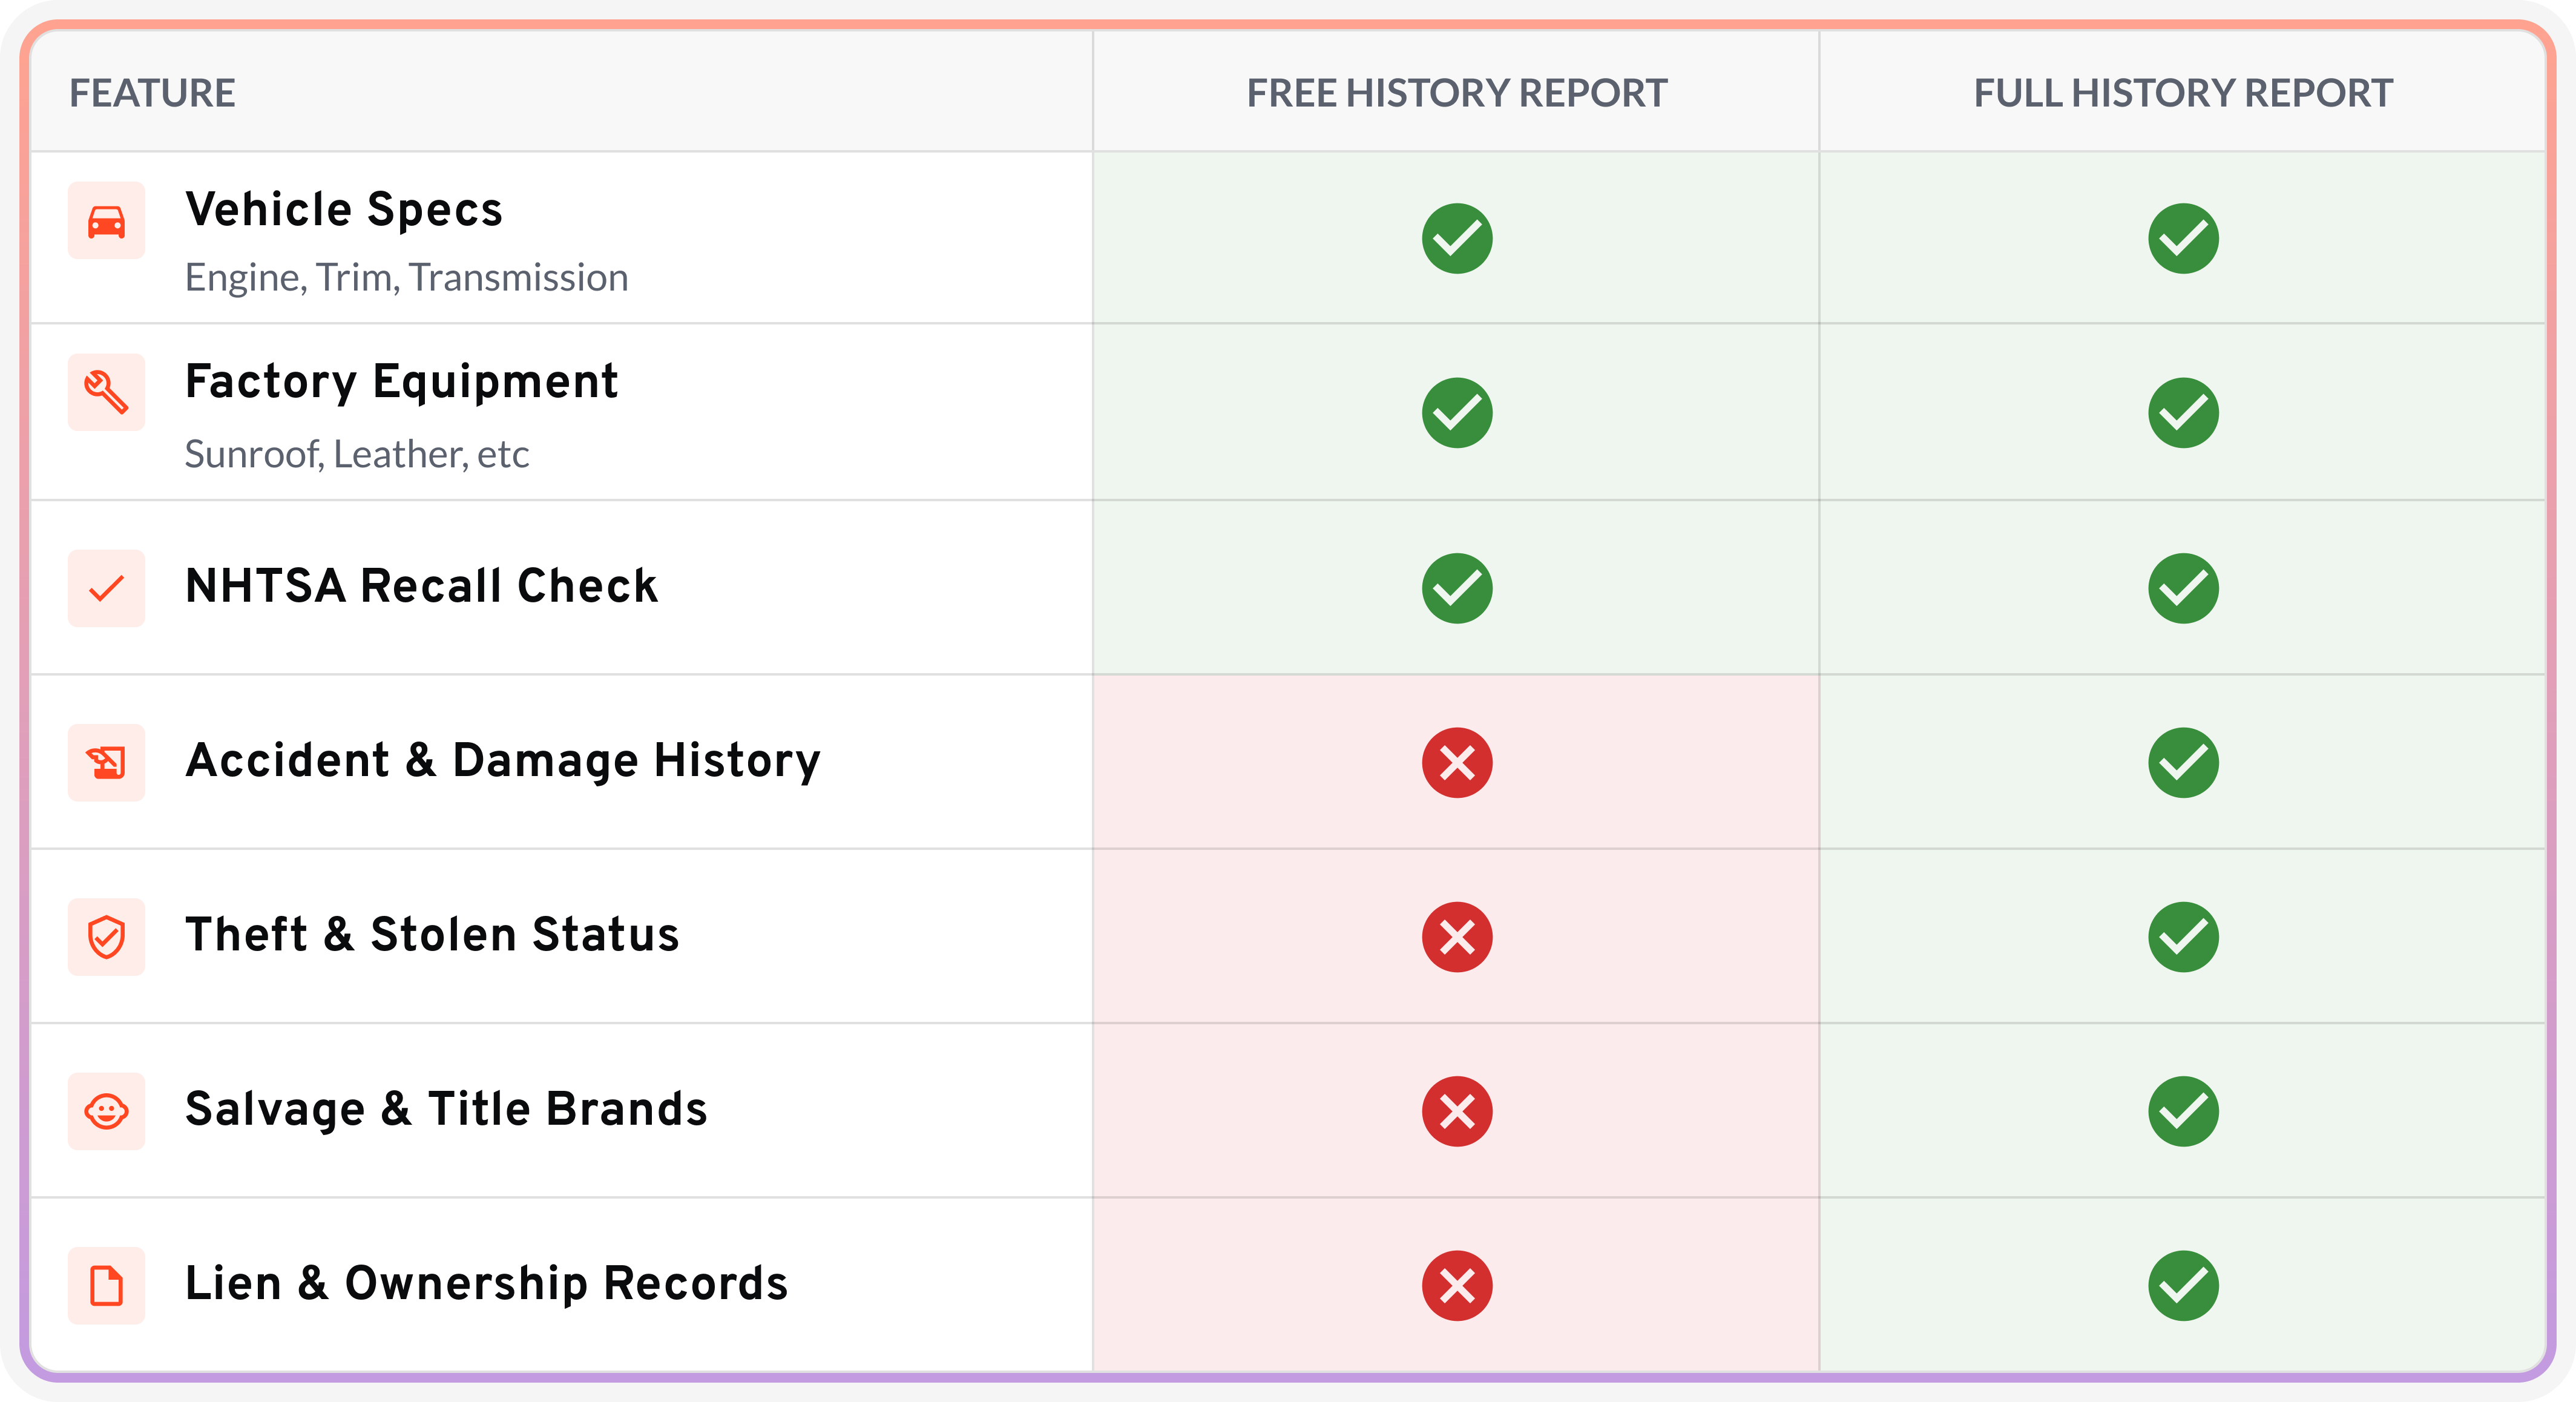Select the wrench icon for Factory Equipment

pyautogui.click(x=106, y=392)
